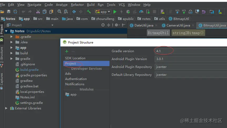
Task: Expand the .idea folder arrow
Action: click(x=12, y=42)
